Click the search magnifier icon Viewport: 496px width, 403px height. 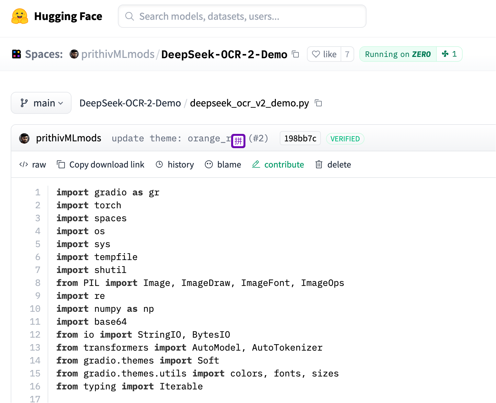pos(130,16)
